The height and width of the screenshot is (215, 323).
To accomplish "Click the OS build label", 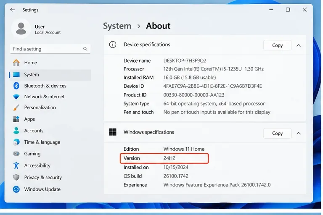I will point(132,176).
